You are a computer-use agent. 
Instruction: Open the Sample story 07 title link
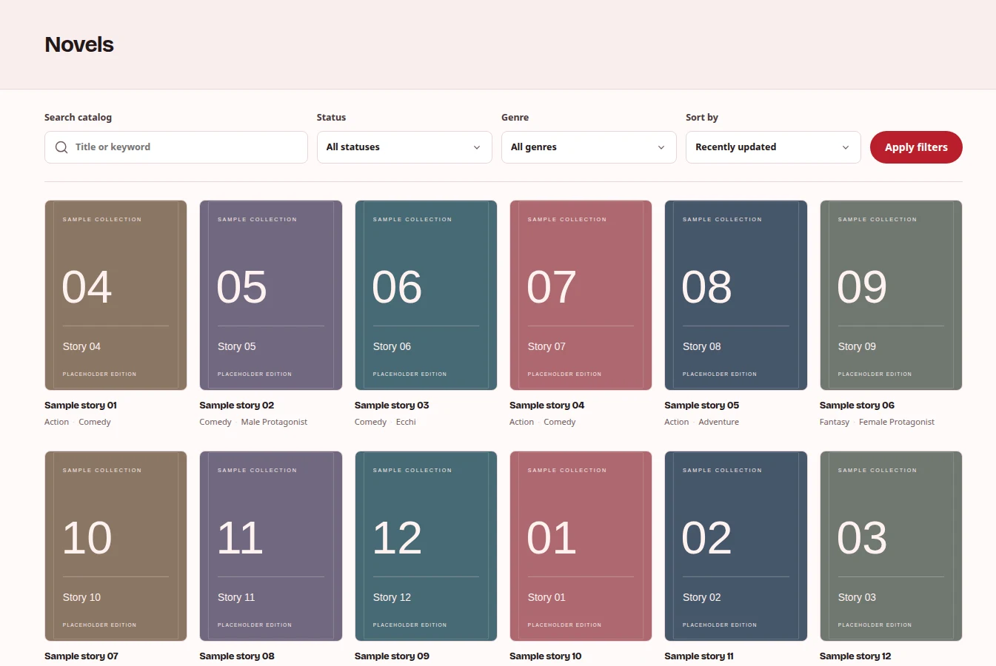coord(81,656)
